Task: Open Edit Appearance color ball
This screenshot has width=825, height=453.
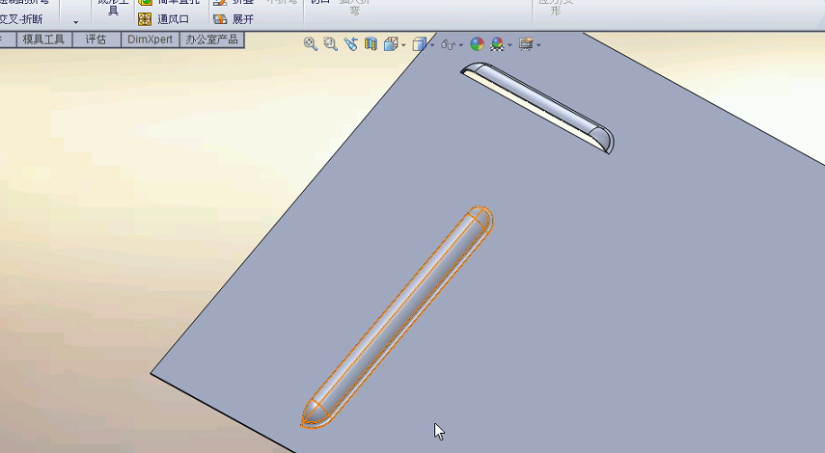Action: click(x=477, y=44)
